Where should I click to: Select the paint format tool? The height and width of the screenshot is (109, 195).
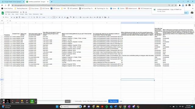tap(19, 17)
